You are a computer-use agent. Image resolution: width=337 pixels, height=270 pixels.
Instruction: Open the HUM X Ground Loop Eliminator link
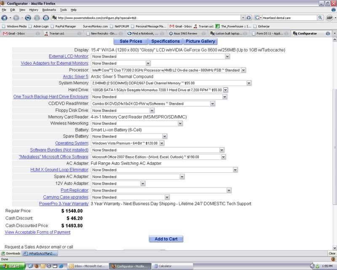click(x=59, y=170)
